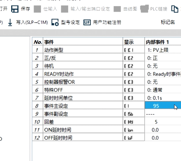This screenshot has height=161, width=181.
Task: Click the grayed 位输入 toolbar icon
Action: (37, 9)
